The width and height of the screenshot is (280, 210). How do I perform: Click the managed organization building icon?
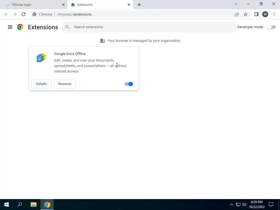(x=103, y=41)
